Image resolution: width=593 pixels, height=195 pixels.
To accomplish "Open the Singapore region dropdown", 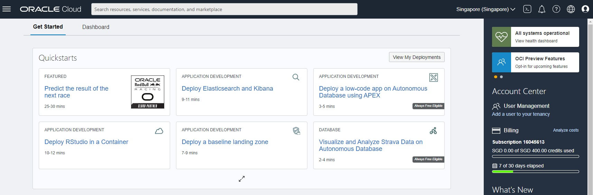I will click(x=485, y=9).
